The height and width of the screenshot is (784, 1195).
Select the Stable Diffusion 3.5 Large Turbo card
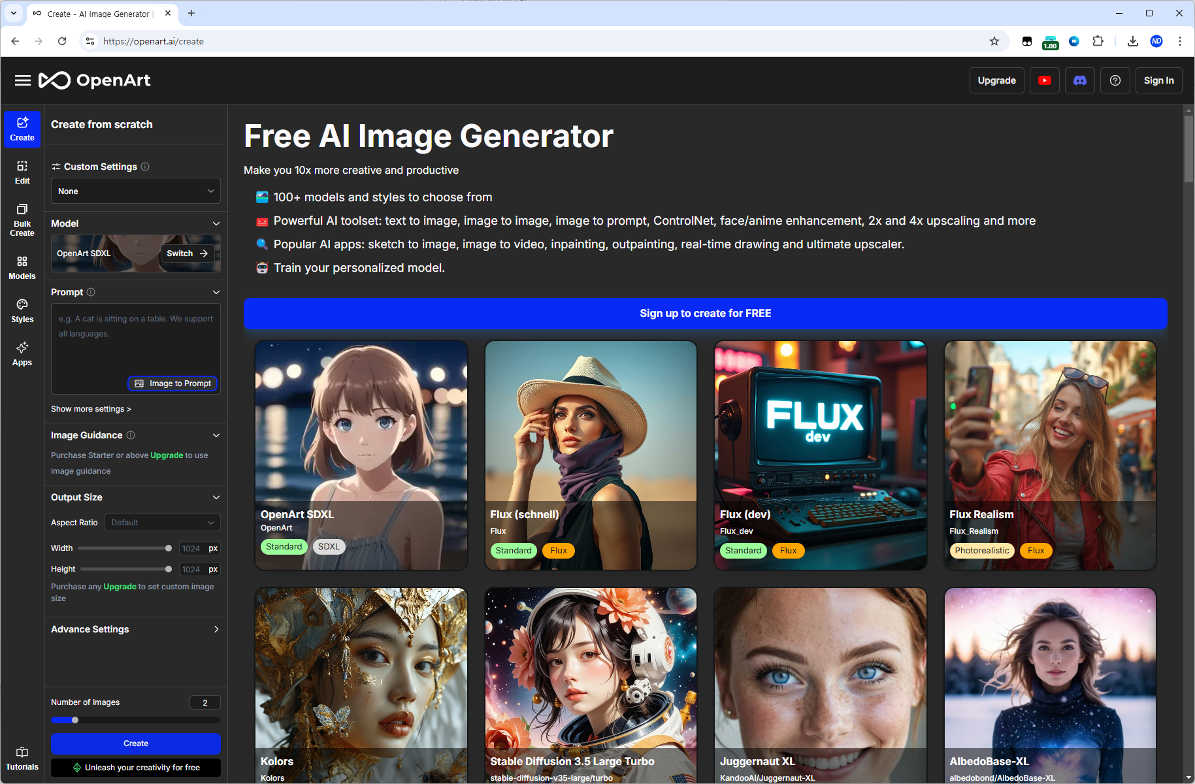591,685
